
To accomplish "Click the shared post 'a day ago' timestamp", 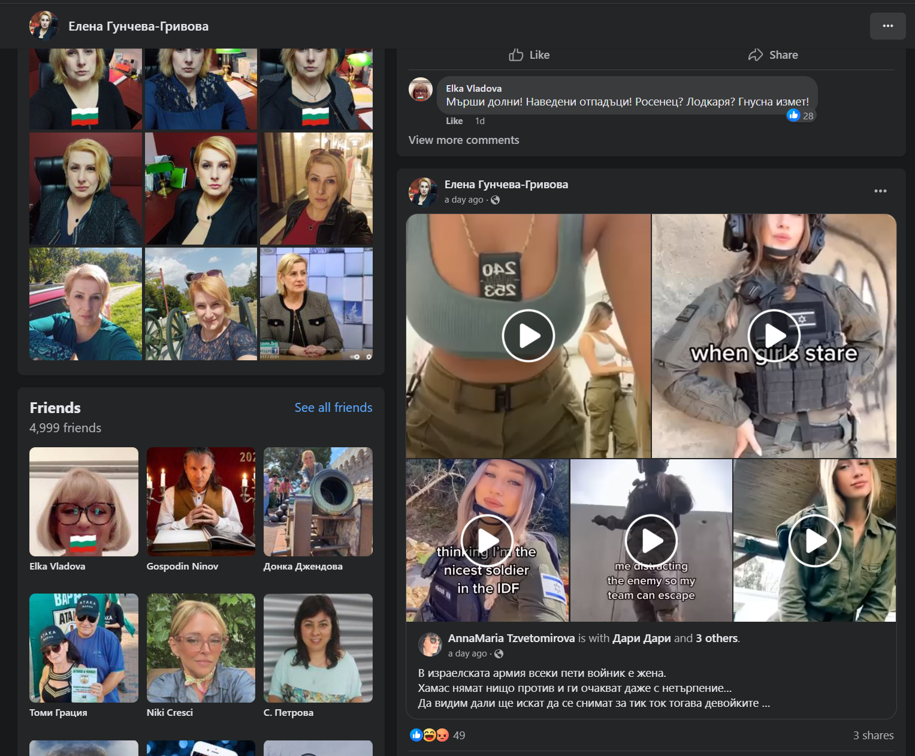I will coord(467,653).
